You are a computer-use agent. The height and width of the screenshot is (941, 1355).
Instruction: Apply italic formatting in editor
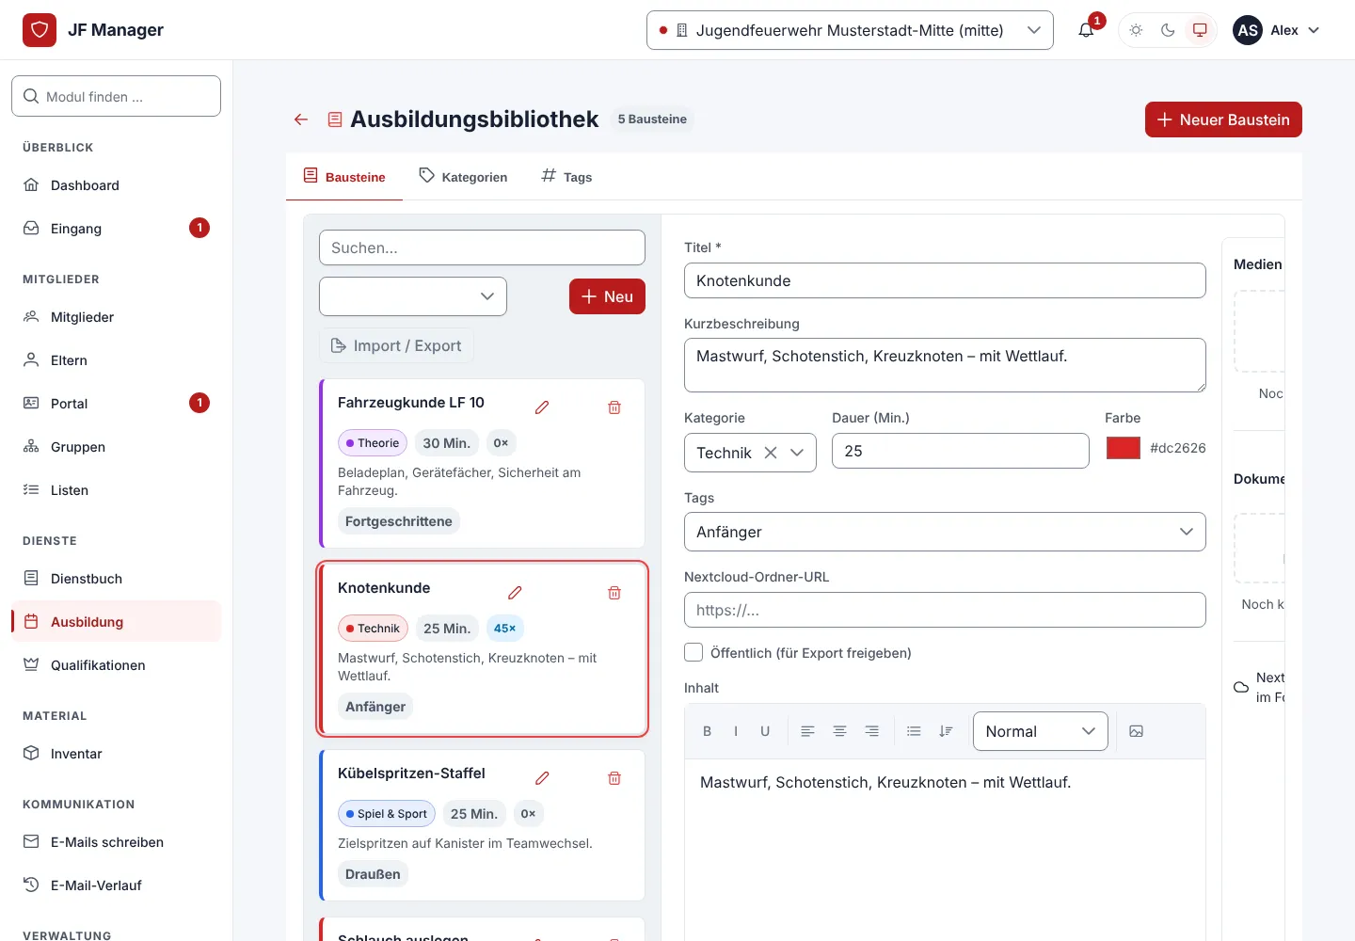[736, 731]
